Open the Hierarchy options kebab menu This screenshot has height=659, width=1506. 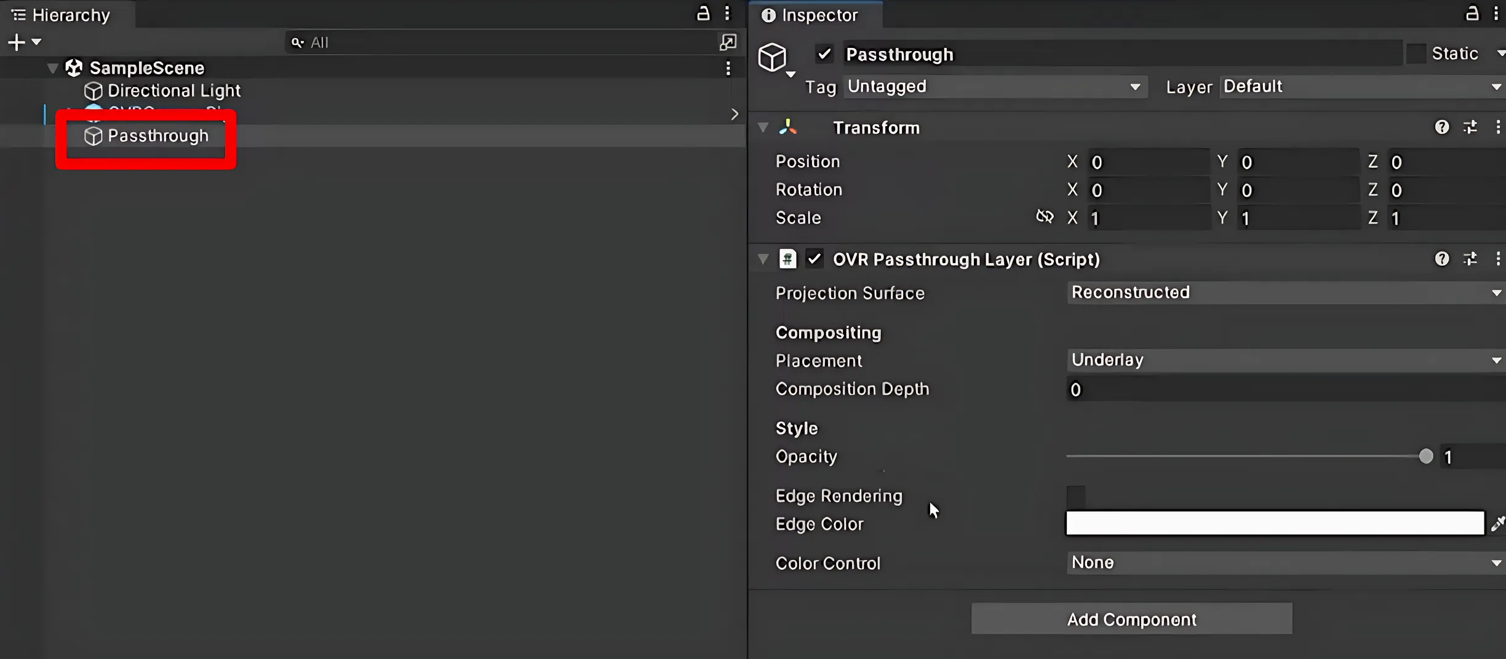728,13
